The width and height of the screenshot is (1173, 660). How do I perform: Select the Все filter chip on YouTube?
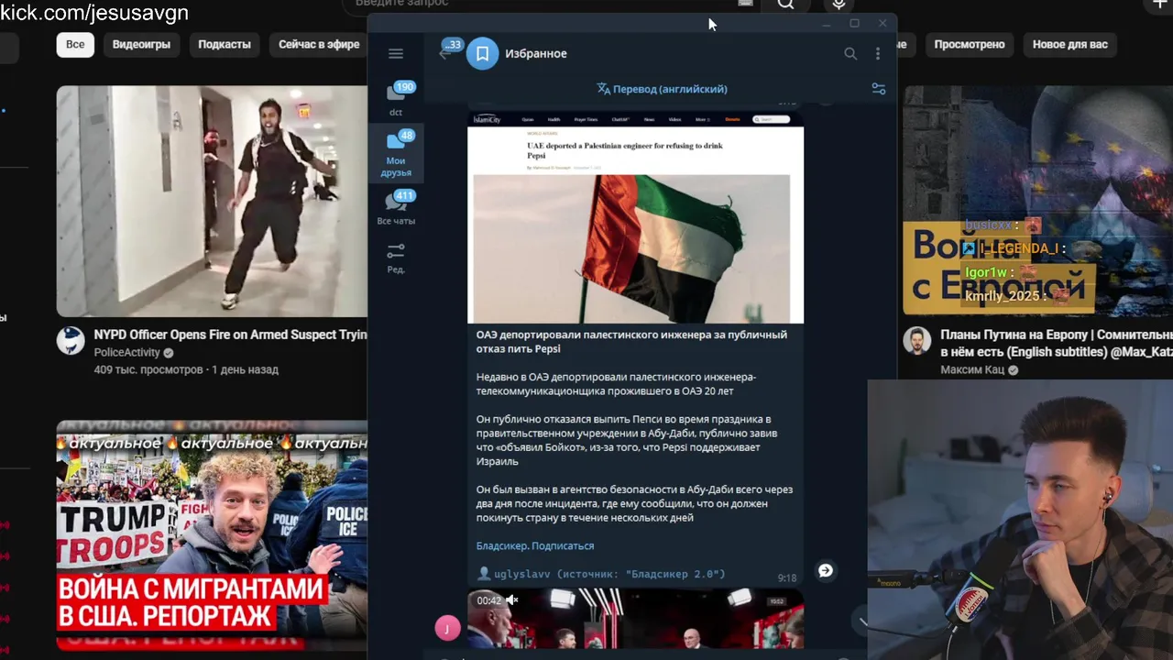click(x=75, y=45)
